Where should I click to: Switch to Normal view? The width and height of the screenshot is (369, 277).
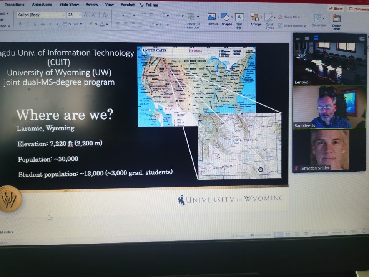click(278, 234)
